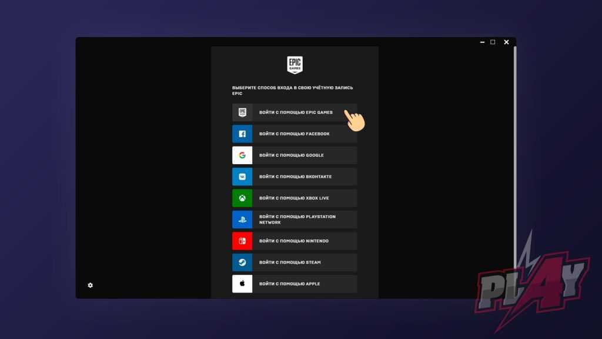Image resolution: width=602 pixels, height=339 pixels.
Task: Click the Steam logo icon
Action: click(242, 262)
